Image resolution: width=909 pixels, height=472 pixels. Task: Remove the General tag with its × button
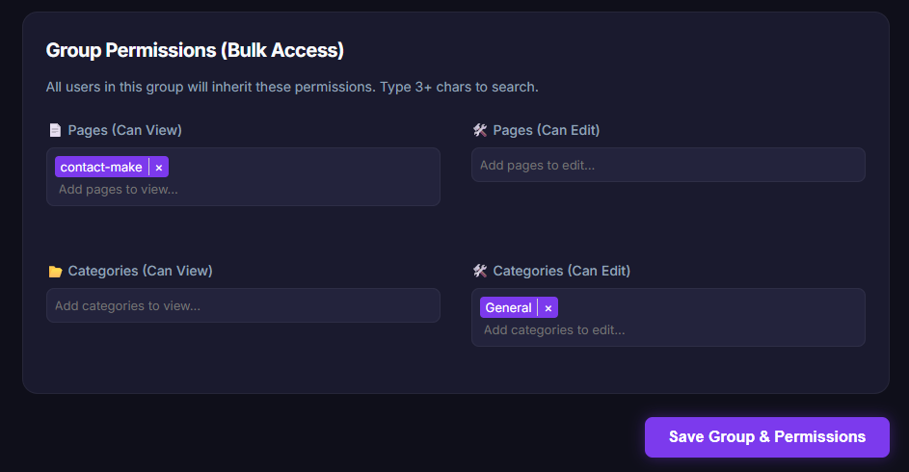[x=548, y=308]
